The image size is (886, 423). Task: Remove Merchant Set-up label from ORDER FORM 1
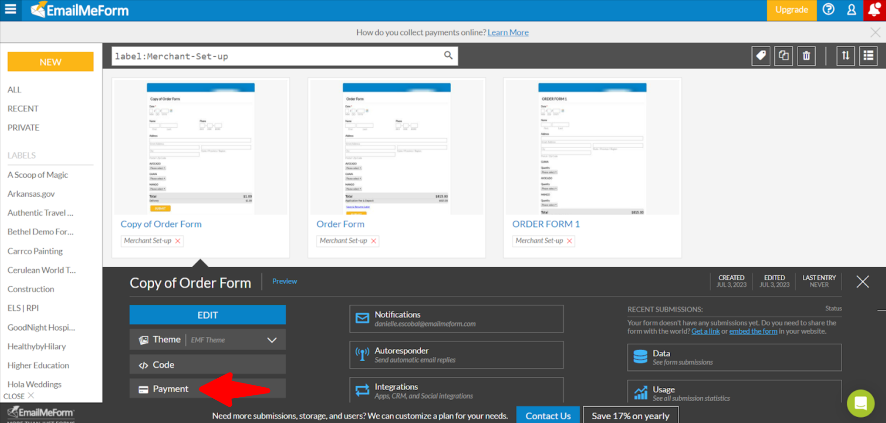coord(569,241)
